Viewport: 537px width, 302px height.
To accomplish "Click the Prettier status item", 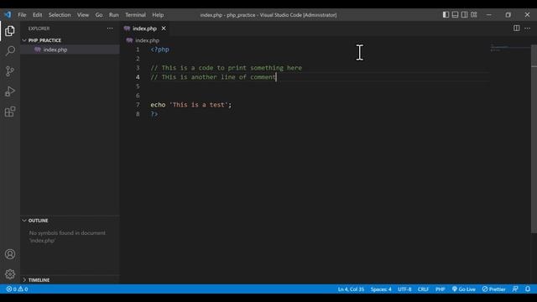I will point(494,289).
